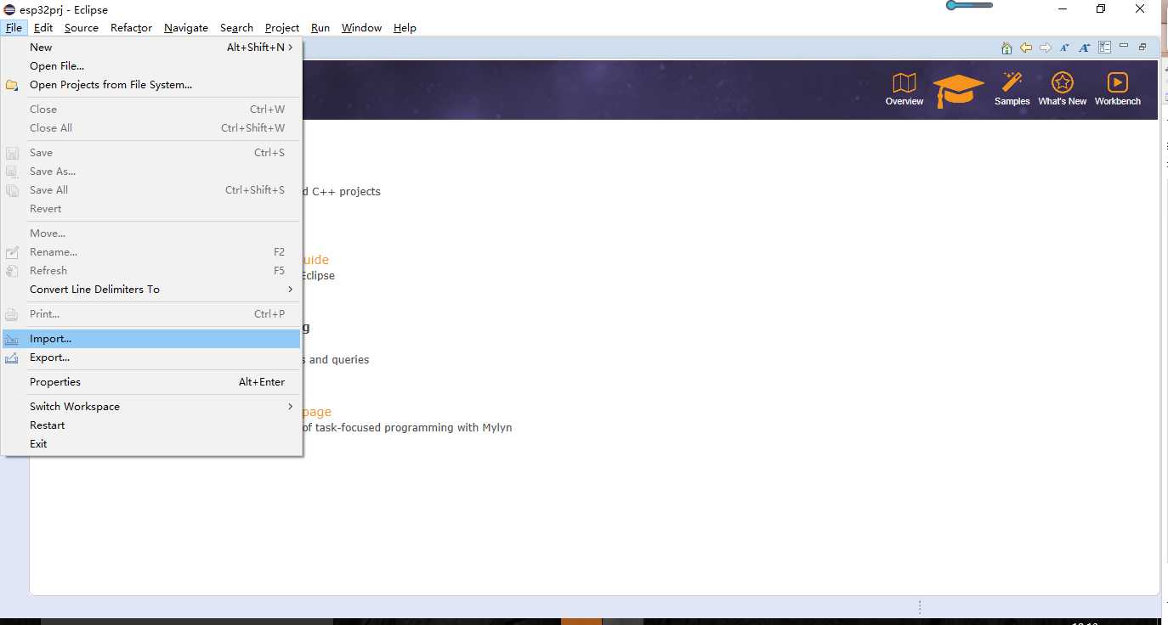Open the Run menu
The height and width of the screenshot is (625, 1168).
[320, 28]
